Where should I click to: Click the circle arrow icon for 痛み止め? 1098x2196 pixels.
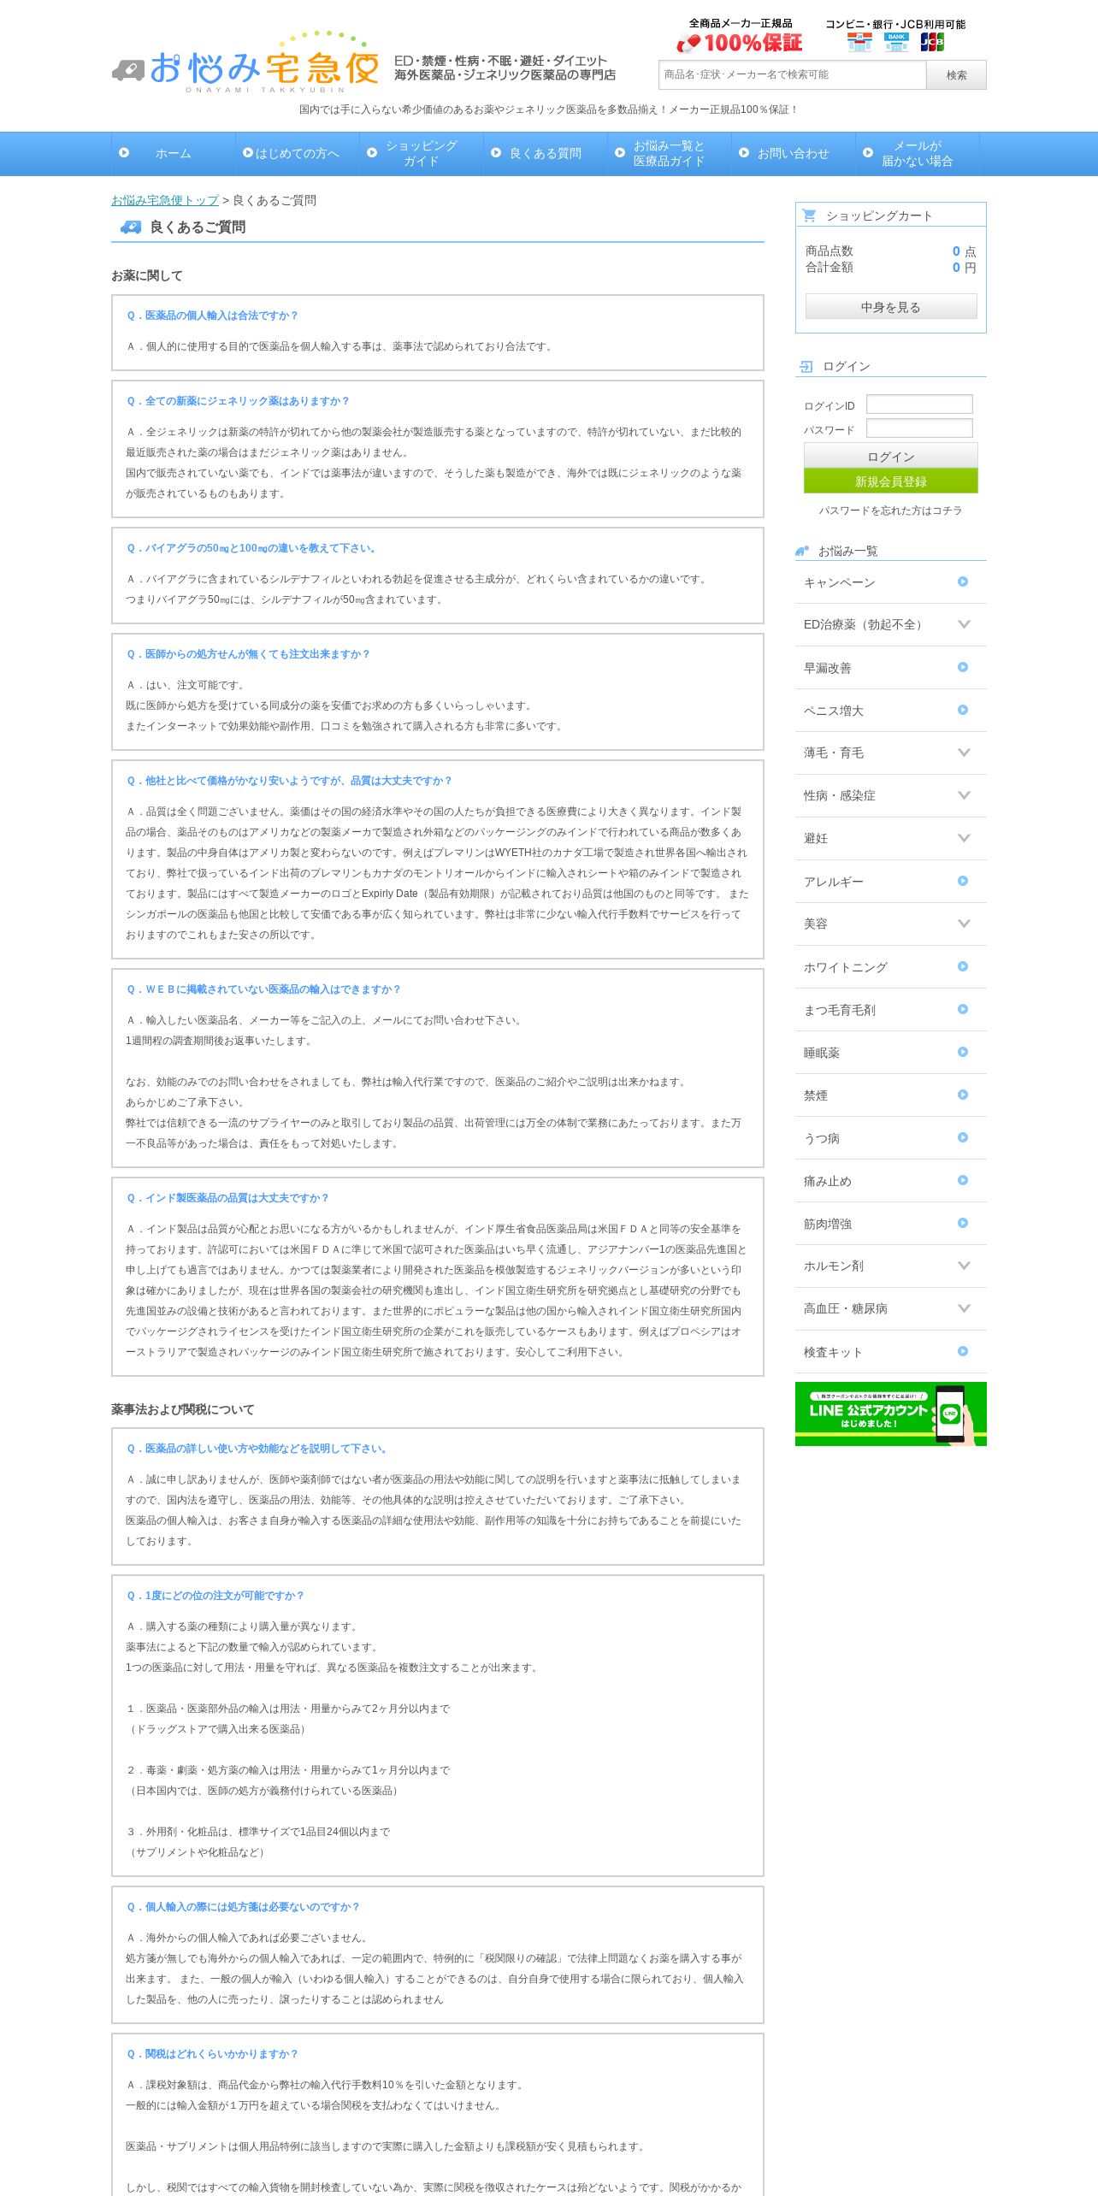(963, 1180)
